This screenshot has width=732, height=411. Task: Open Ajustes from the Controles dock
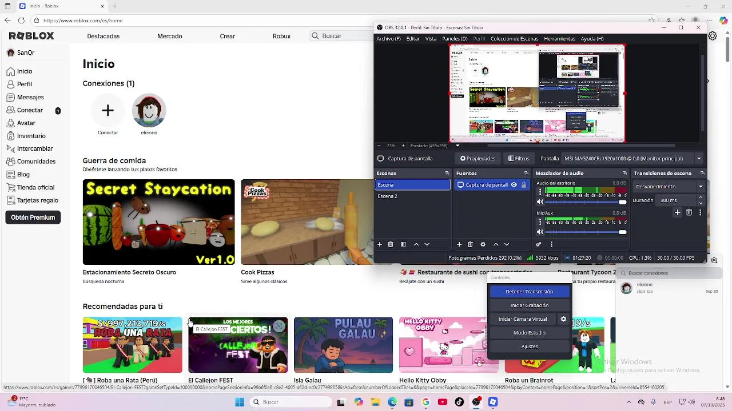tap(530, 346)
